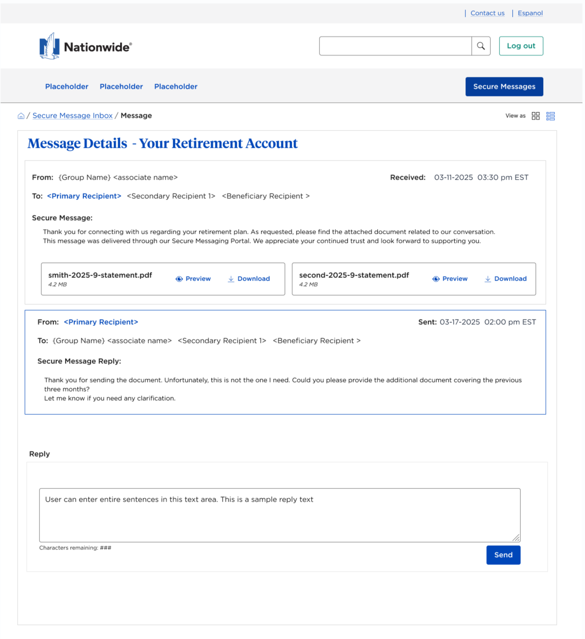
Task: Return to Secure Message Inbox breadcrumb
Action: tap(72, 116)
